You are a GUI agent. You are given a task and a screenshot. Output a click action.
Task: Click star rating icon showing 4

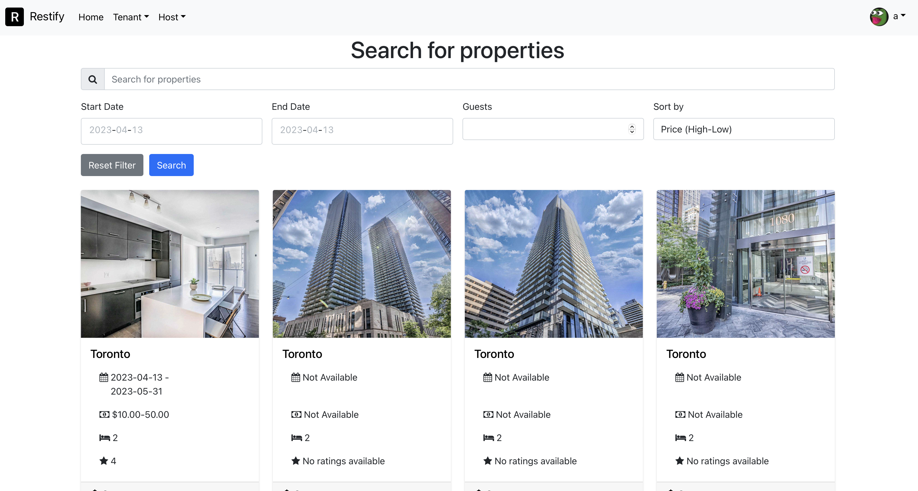click(104, 461)
